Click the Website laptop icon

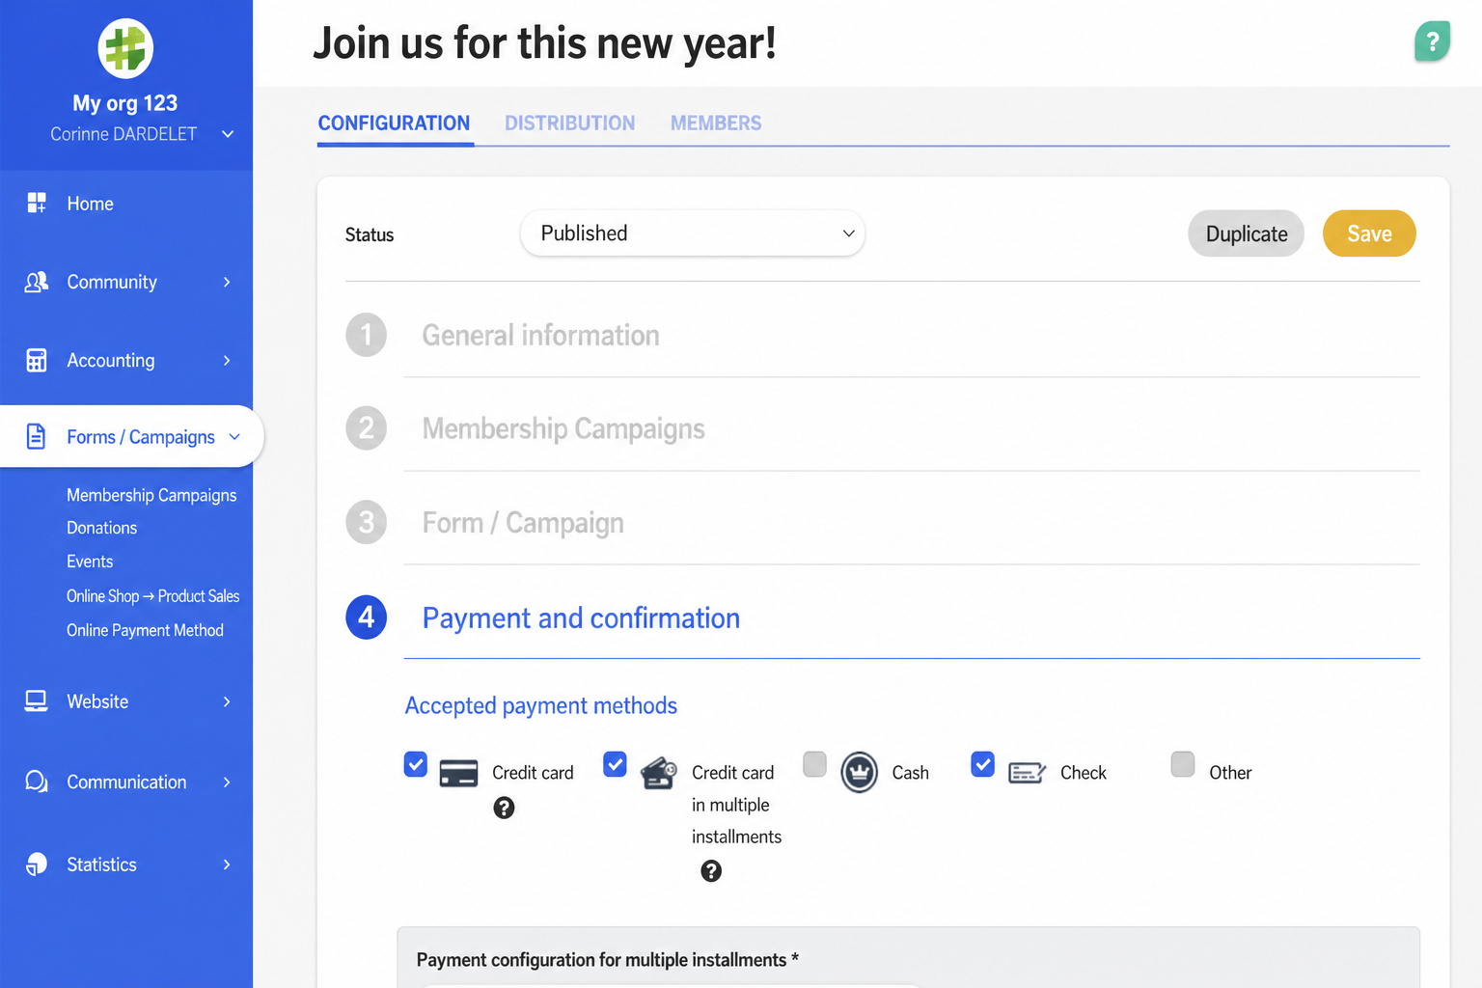click(x=37, y=701)
